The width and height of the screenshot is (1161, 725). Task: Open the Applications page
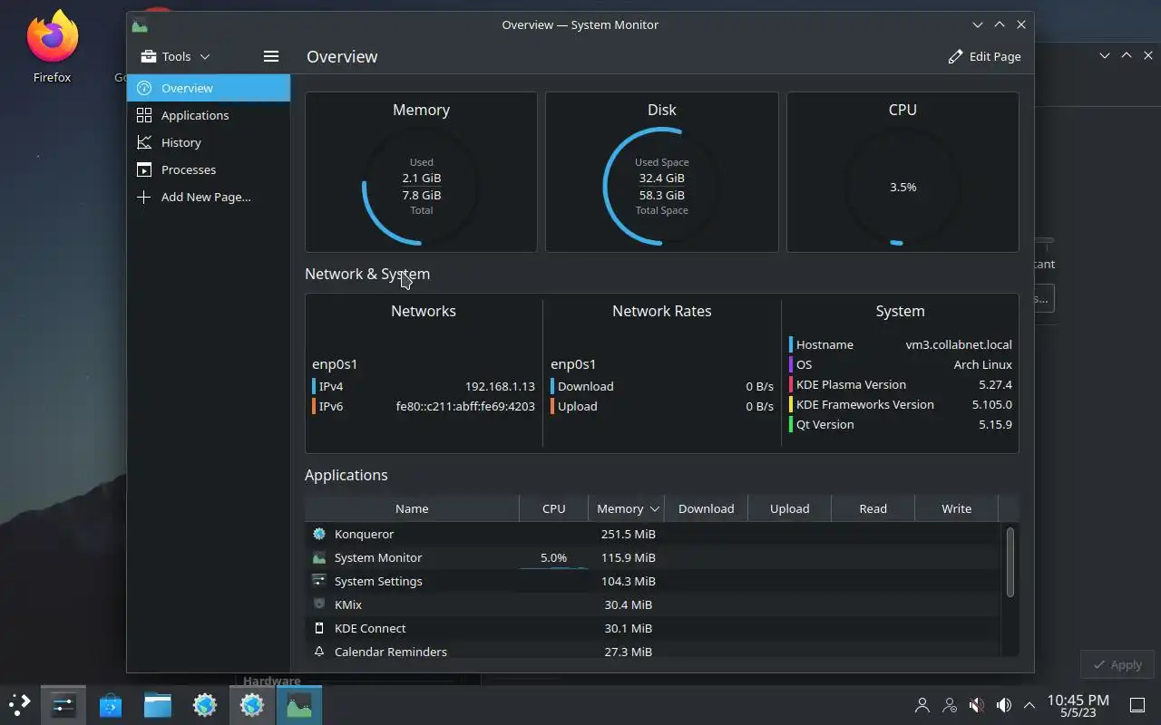tap(209, 115)
